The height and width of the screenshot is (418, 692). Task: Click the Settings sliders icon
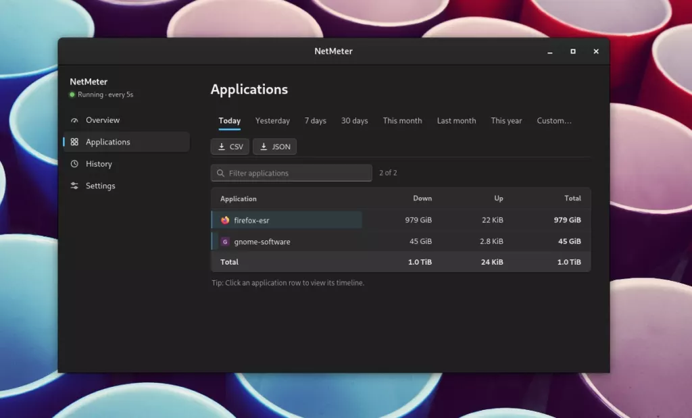point(74,186)
